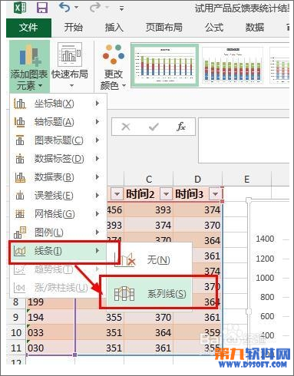Select column C header

point(149,180)
